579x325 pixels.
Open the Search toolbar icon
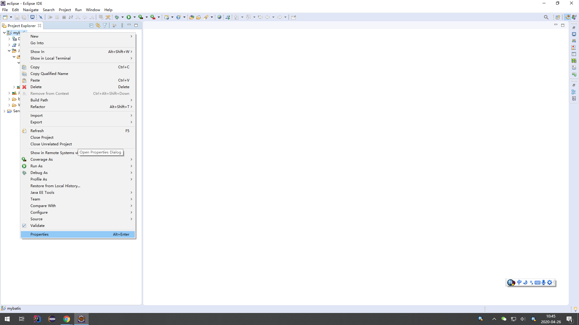point(206,17)
